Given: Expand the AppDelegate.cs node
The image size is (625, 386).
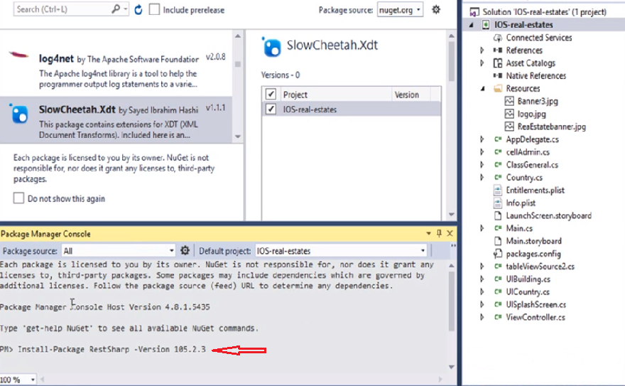Looking at the screenshot, I should [482, 139].
